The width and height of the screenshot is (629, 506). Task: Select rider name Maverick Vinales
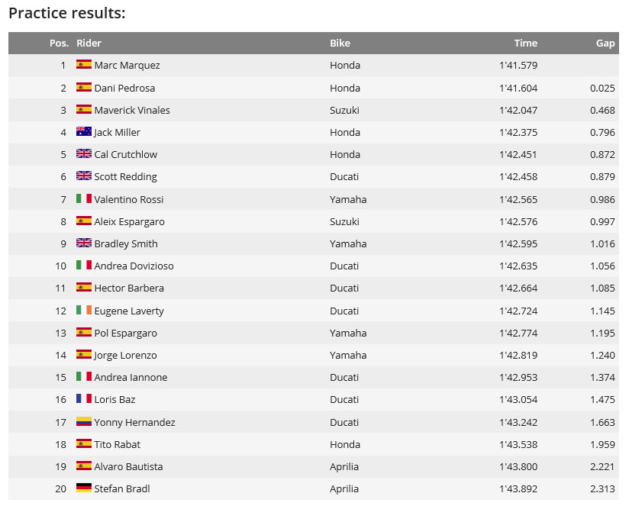(x=132, y=110)
